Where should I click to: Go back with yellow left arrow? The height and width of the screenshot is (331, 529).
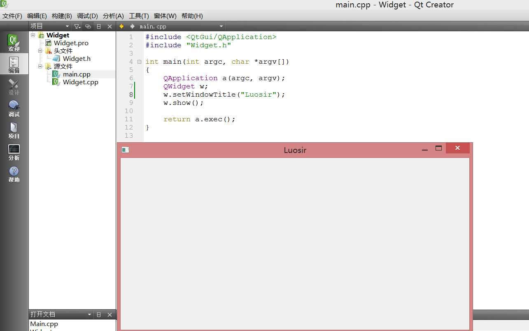[121, 26]
